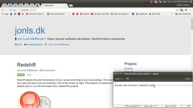Screen dimensions: 193x108
Task: Open the jonls GitHub link
Action: 20,44
